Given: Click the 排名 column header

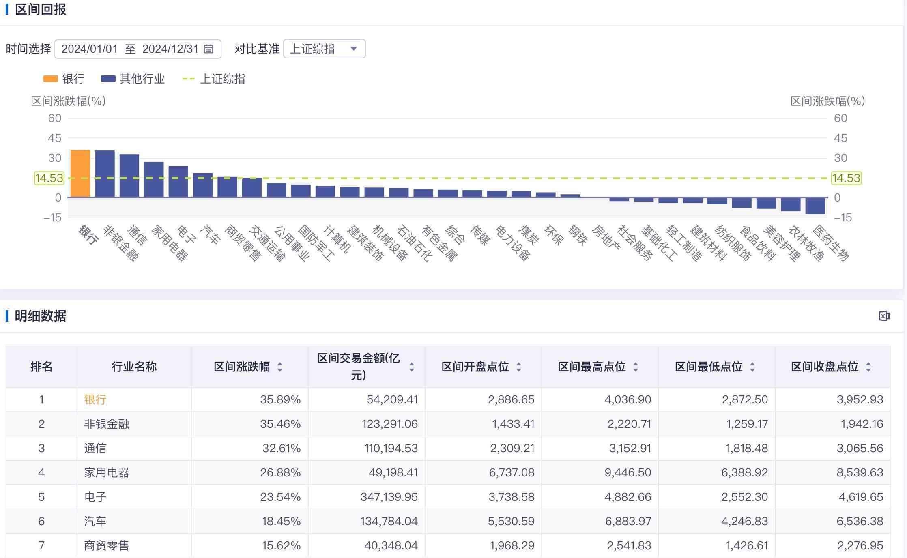Looking at the screenshot, I should pyautogui.click(x=41, y=367).
